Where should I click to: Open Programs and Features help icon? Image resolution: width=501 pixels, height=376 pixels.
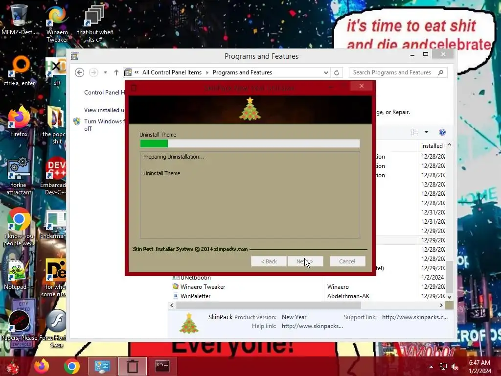(x=442, y=132)
